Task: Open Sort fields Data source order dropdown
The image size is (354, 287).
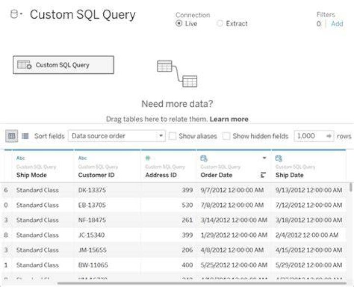Action: pos(117,136)
